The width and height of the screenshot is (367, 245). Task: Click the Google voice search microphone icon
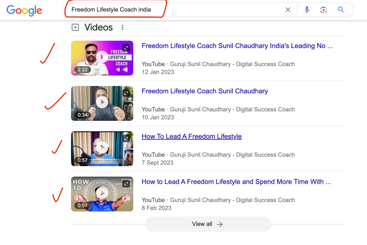(307, 9)
